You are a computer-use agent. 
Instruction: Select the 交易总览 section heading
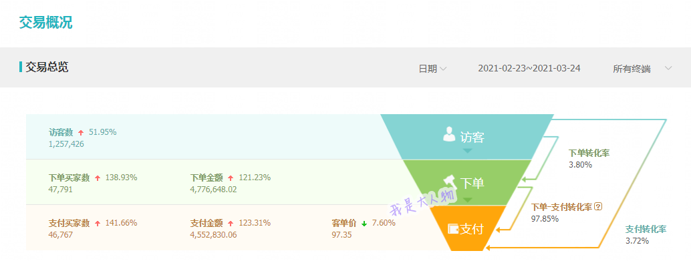pos(47,67)
